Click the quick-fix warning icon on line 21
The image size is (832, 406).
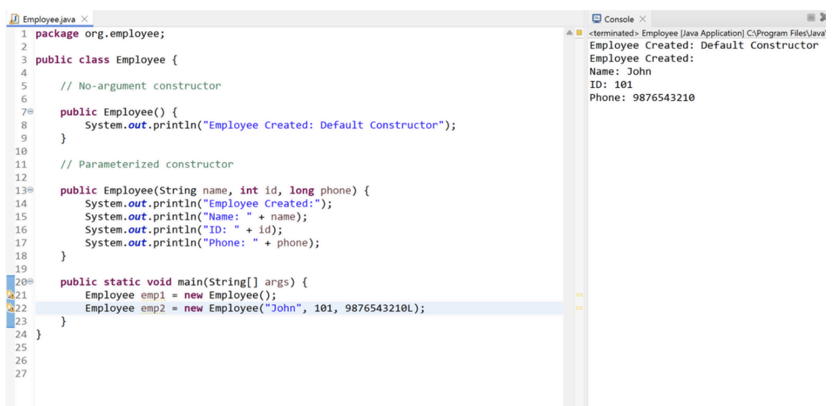[x=10, y=295]
